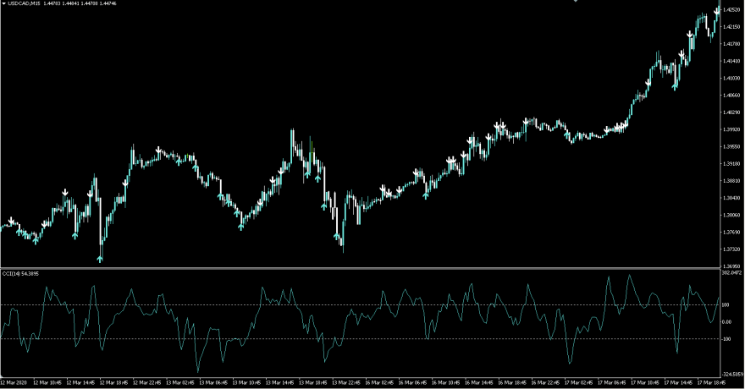The image size is (745, 389).
Task: Click the 302.0472 CCI scale maximum
Action: click(x=731, y=273)
